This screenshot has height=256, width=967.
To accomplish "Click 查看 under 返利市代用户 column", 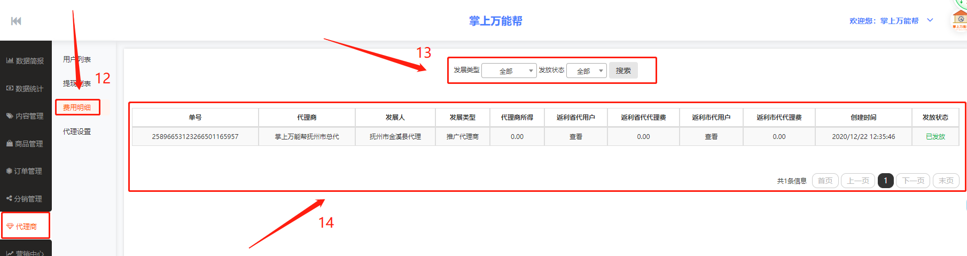I will [x=711, y=137].
